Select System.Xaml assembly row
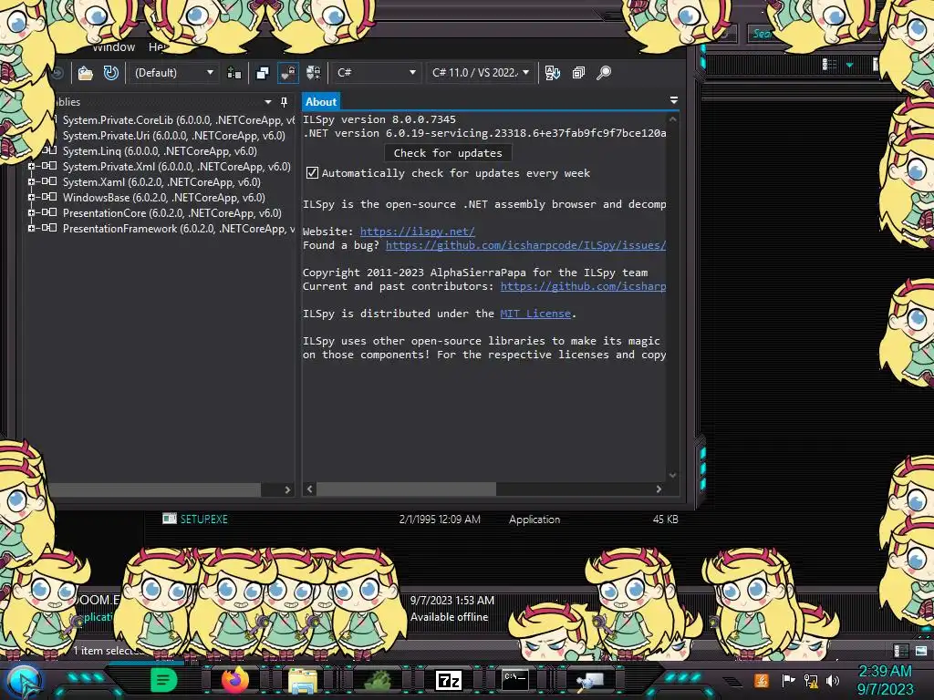Image resolution: width=934 pixels, height=700 pixels. 161,182
